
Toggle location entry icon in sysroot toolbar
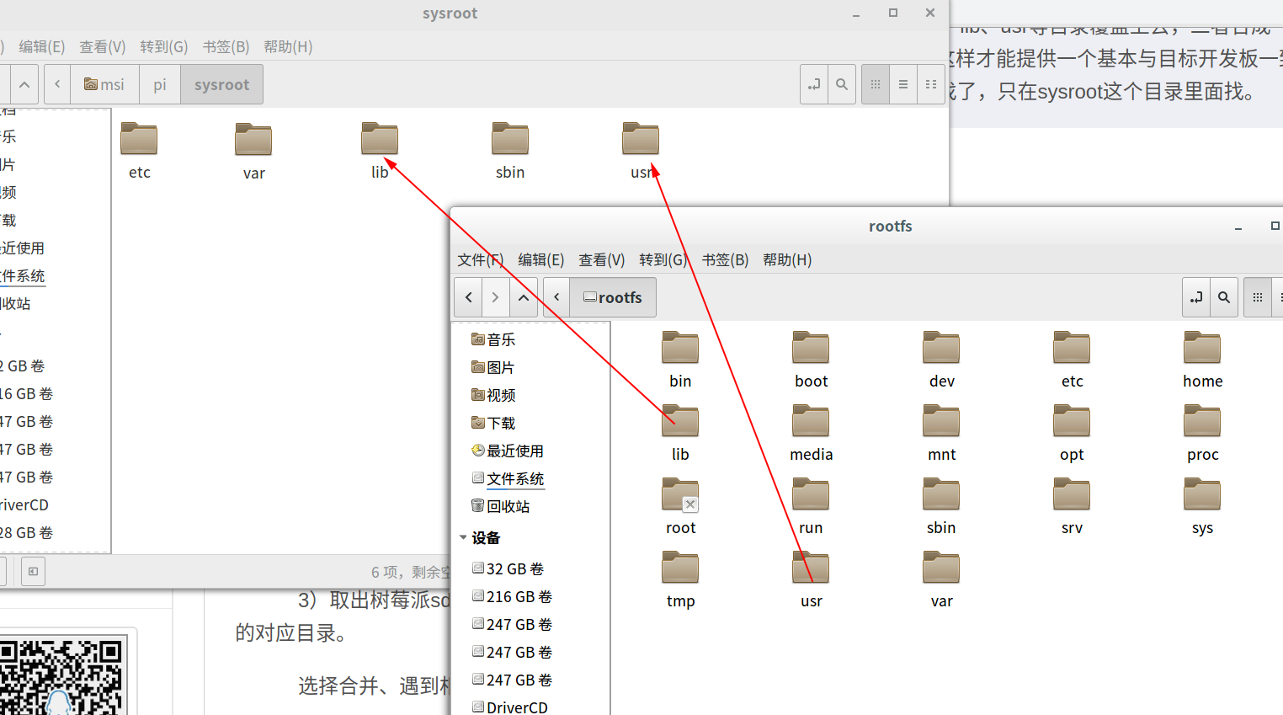coord(814,84)
